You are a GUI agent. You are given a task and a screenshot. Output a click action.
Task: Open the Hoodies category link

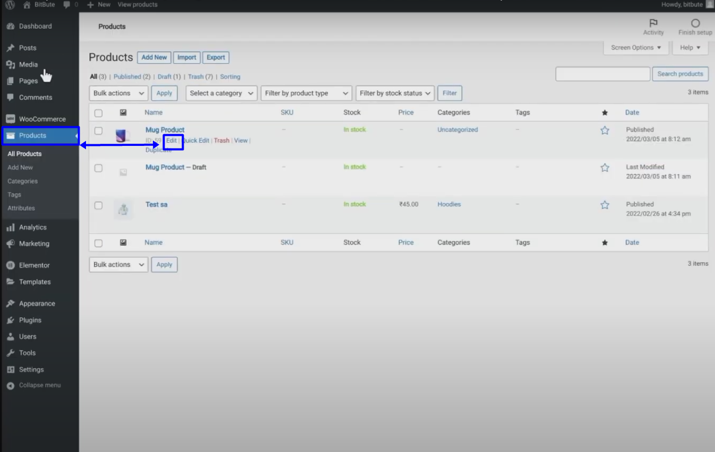(x=449, y=204)
